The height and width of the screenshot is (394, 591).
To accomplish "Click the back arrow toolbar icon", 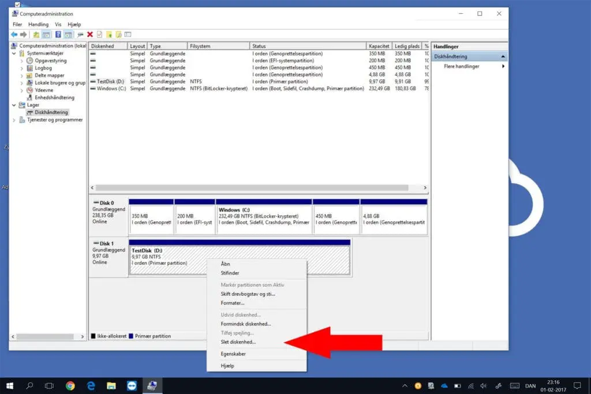I will coord(14,35).
